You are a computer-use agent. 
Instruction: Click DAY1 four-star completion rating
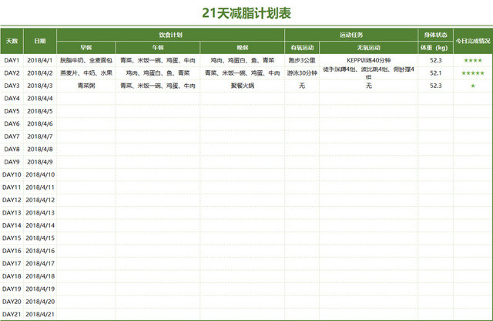click(473, 60)
